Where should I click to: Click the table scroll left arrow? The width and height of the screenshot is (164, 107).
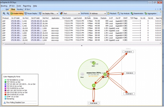pos(3,43)
